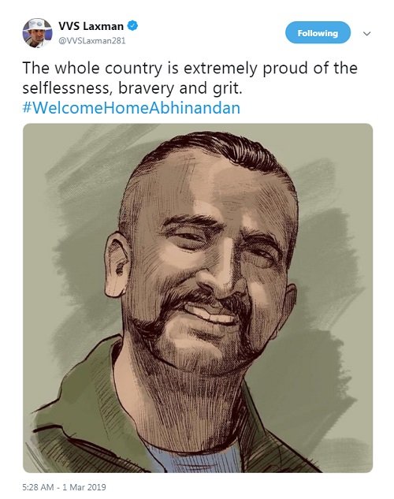Open the VVS Laxman display name
This screenshot has width=394, height=499.
[x=91, y=26]
